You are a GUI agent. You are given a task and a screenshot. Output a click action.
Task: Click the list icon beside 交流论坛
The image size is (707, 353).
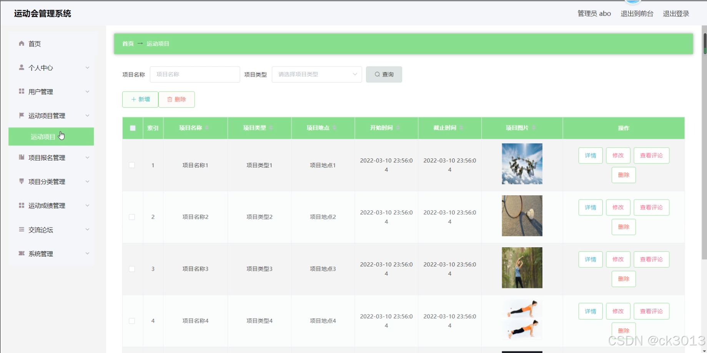click(x=22, y=230)
